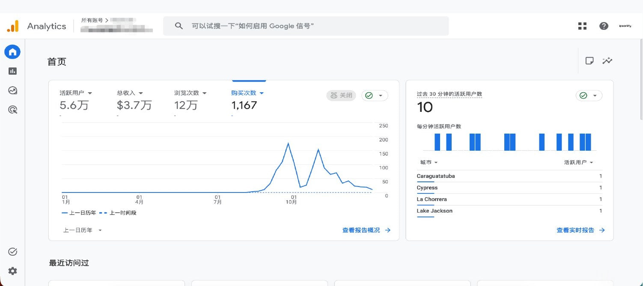Image resolution: width=643 pixels, height=286 pixels.
Task: Click the highest peak of purchases line chart
Action: click(288, 143)
